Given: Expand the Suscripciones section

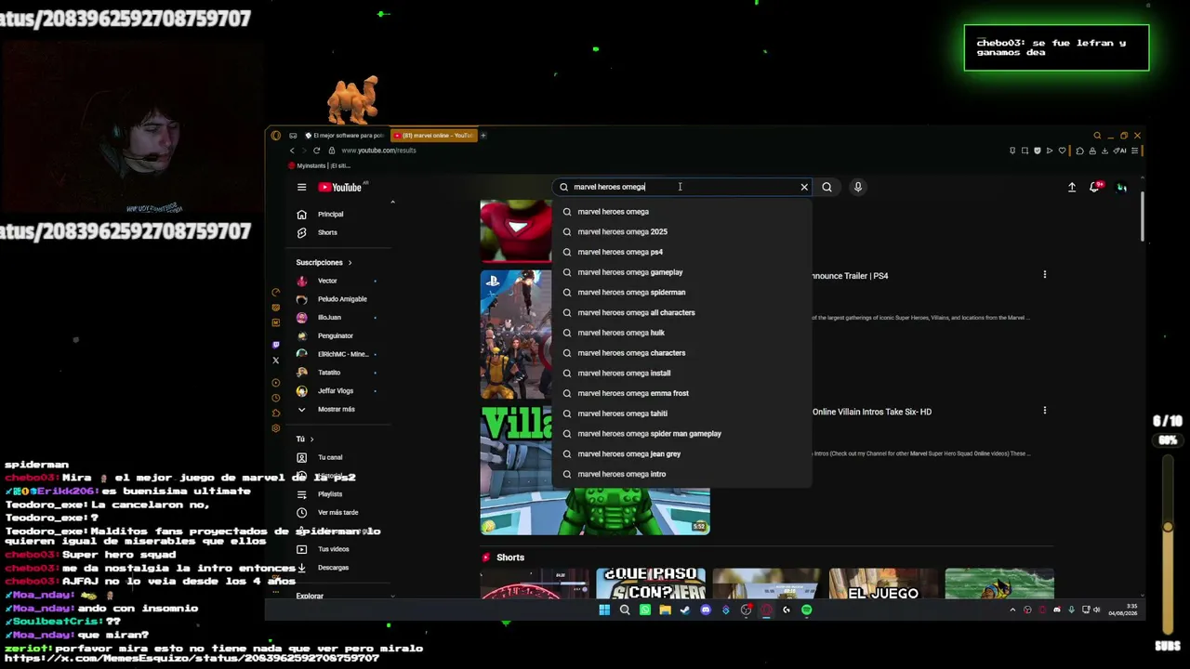Looking at the screenshot, I should tap(324, 262).
